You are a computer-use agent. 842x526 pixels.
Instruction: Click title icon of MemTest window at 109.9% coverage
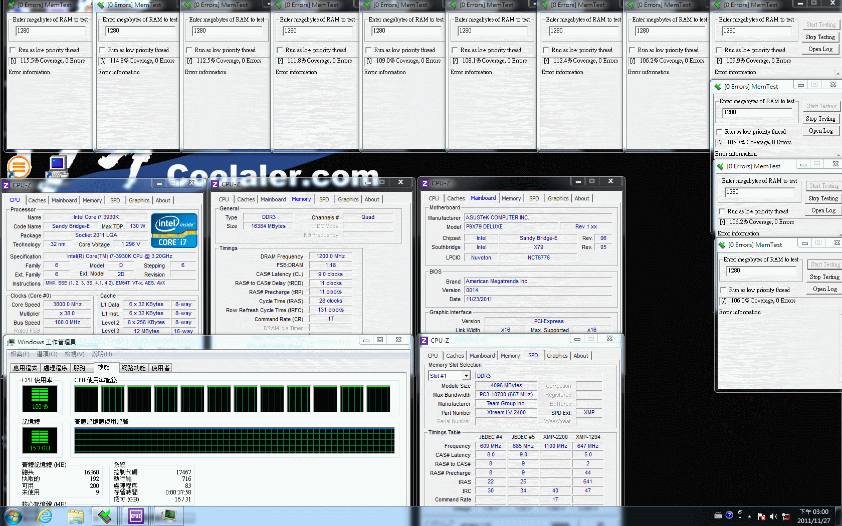point(716,5)
